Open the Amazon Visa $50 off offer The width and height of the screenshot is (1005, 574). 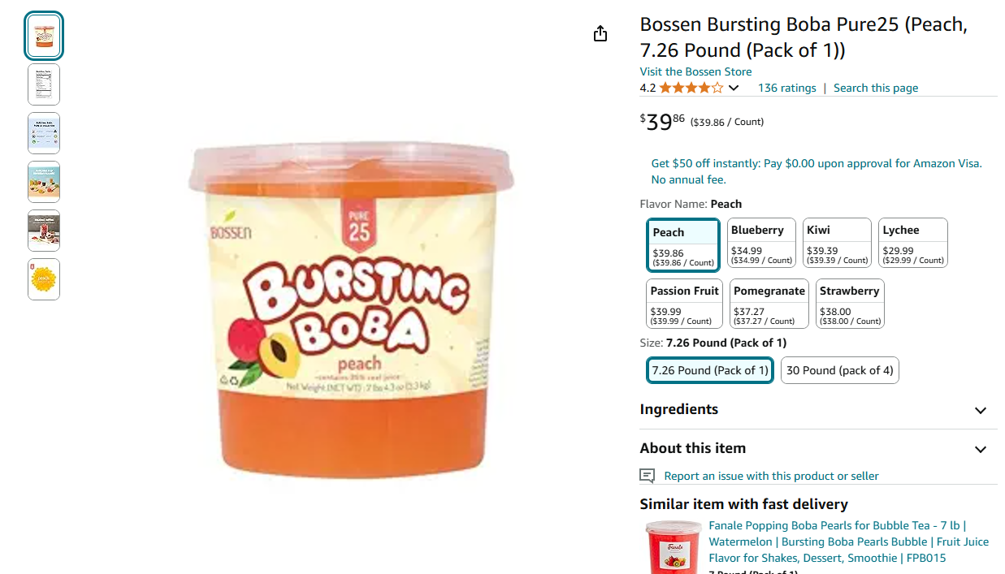tap(817, 171)
